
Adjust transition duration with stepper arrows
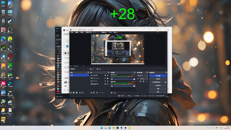pyautogui.click(x=147, y=79)
